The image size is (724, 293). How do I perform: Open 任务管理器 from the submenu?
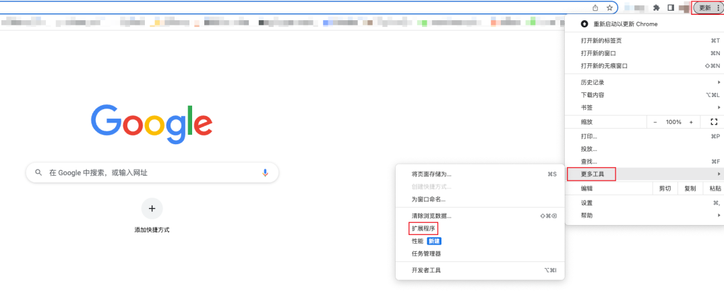[x=426, y=254]
